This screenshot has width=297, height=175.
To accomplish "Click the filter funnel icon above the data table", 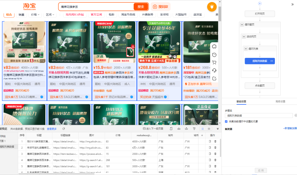I will point(194,129).
